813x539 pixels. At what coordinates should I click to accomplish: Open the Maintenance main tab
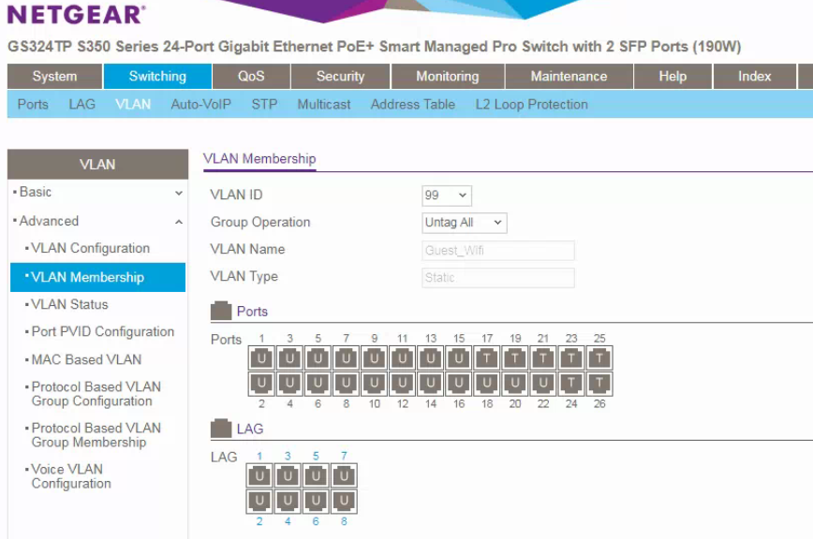pyautogui.click(x=569, y=76)
